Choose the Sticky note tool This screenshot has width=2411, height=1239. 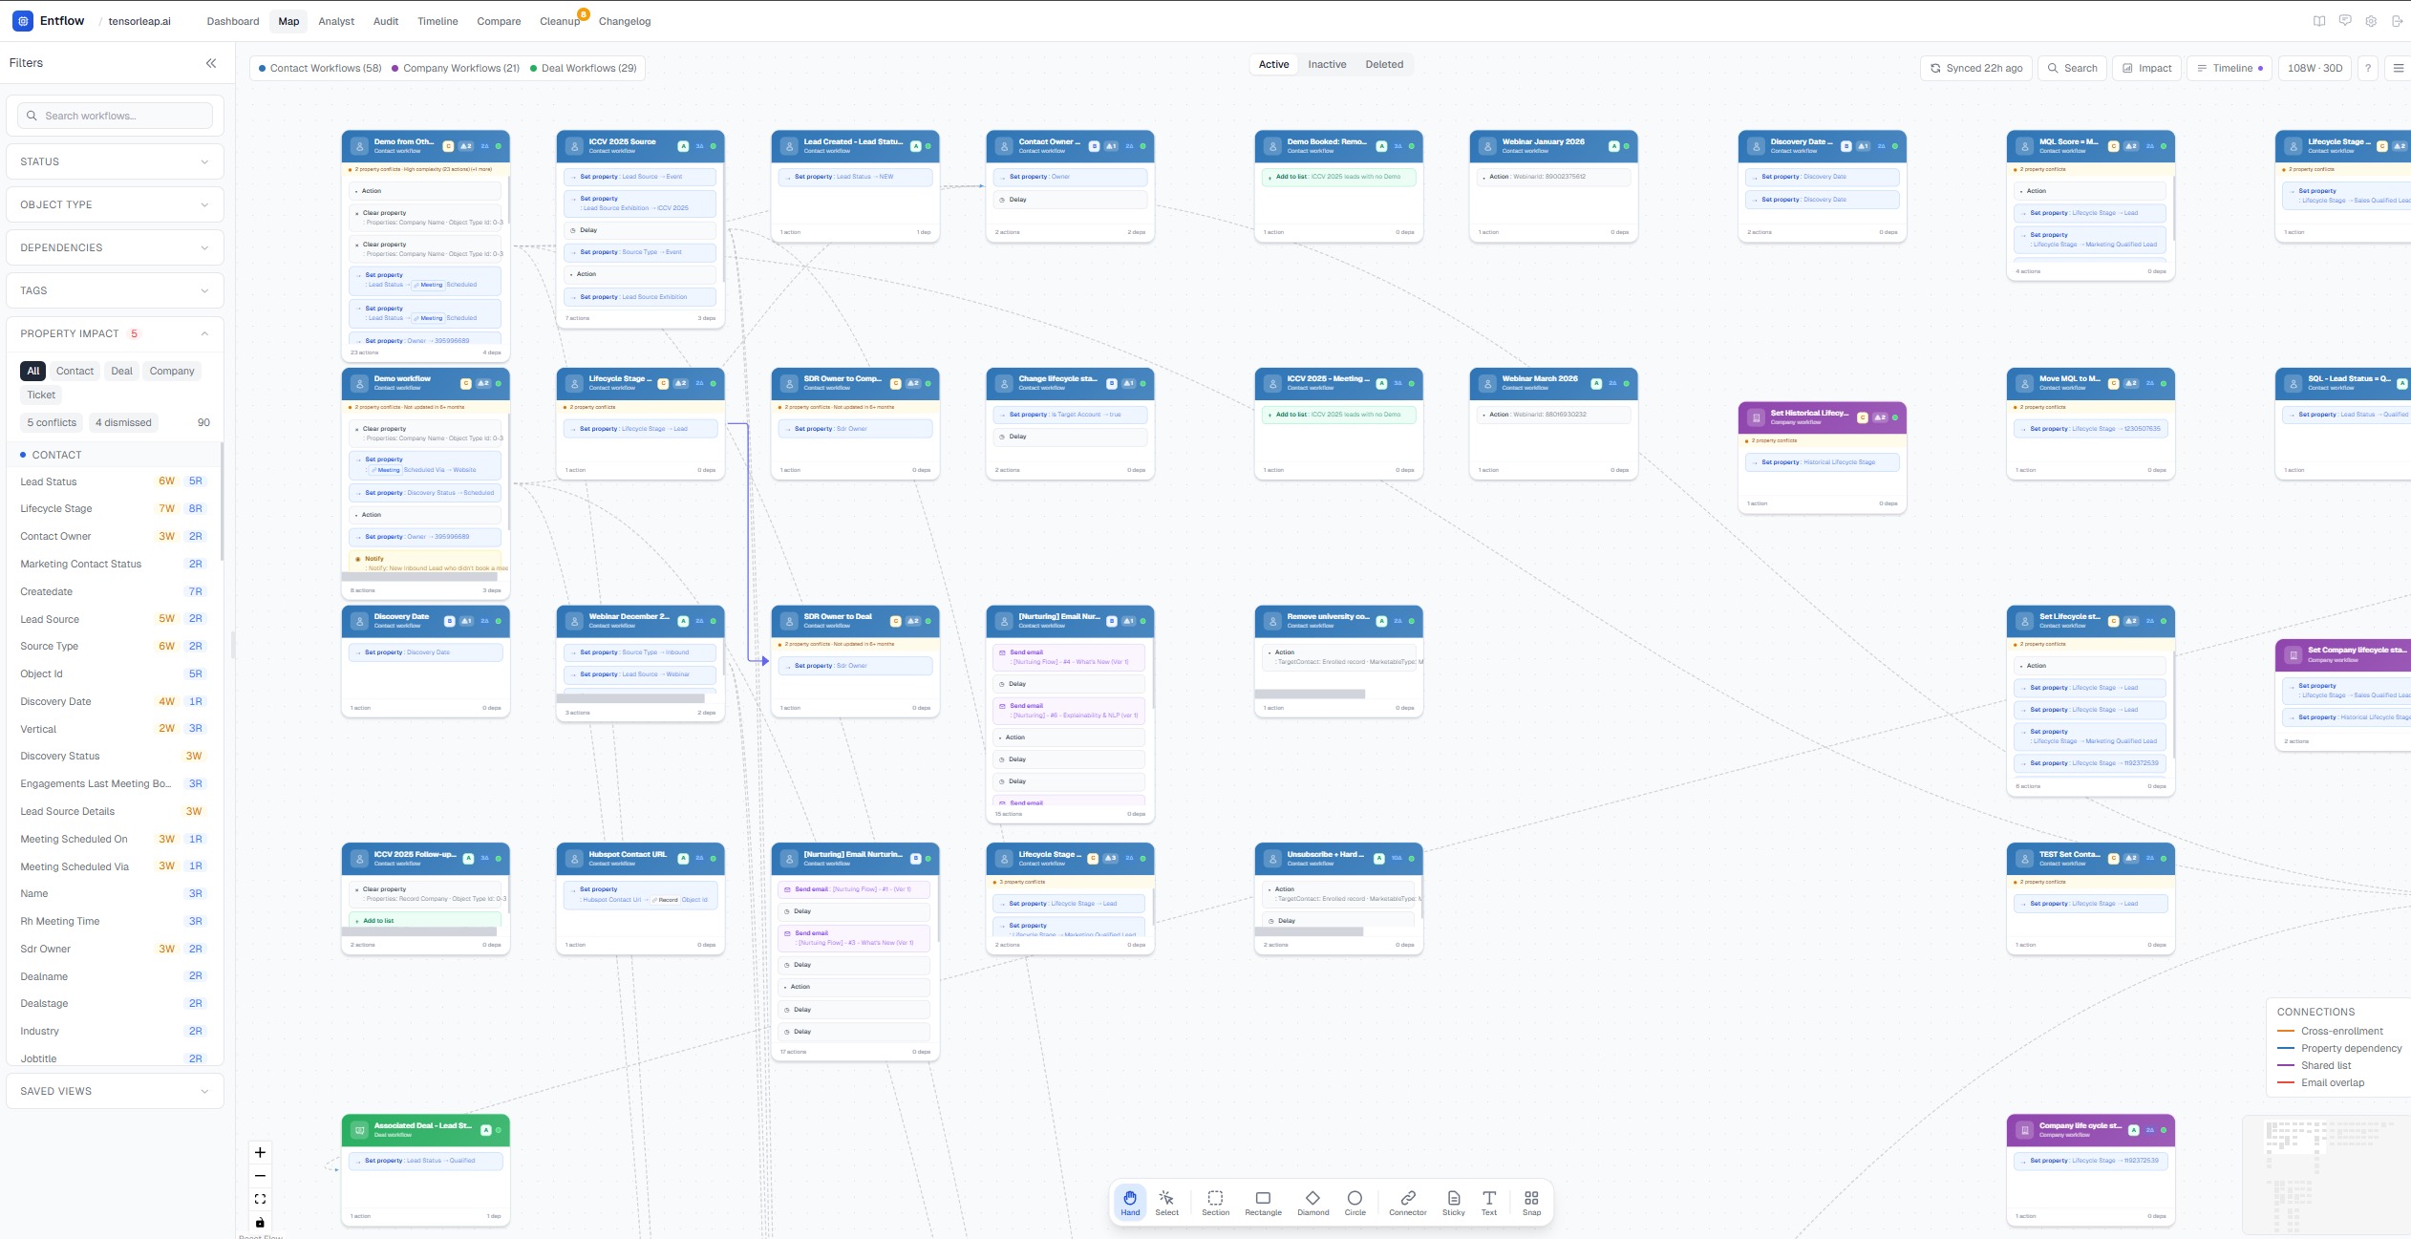(1453, 1201)
